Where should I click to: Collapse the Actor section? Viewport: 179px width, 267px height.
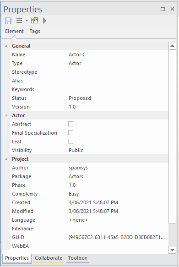click(x=6, y=115)
